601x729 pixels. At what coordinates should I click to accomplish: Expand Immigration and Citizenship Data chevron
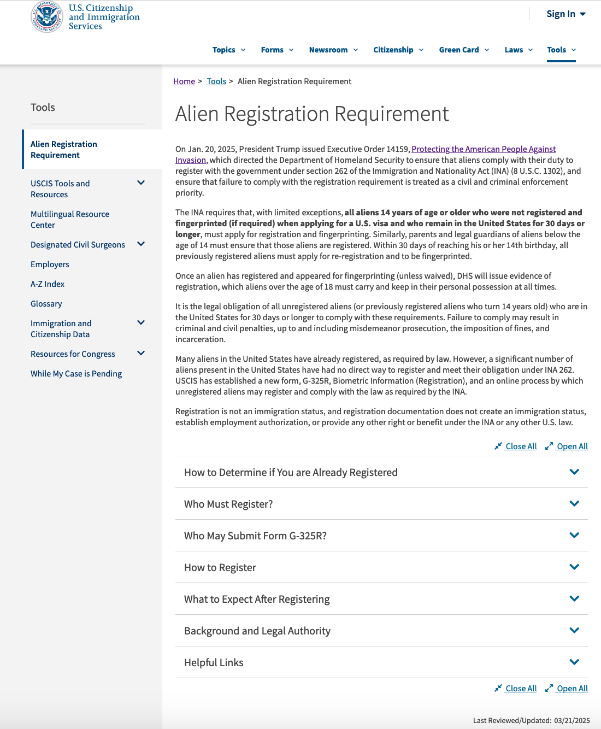tap(141, 323)
